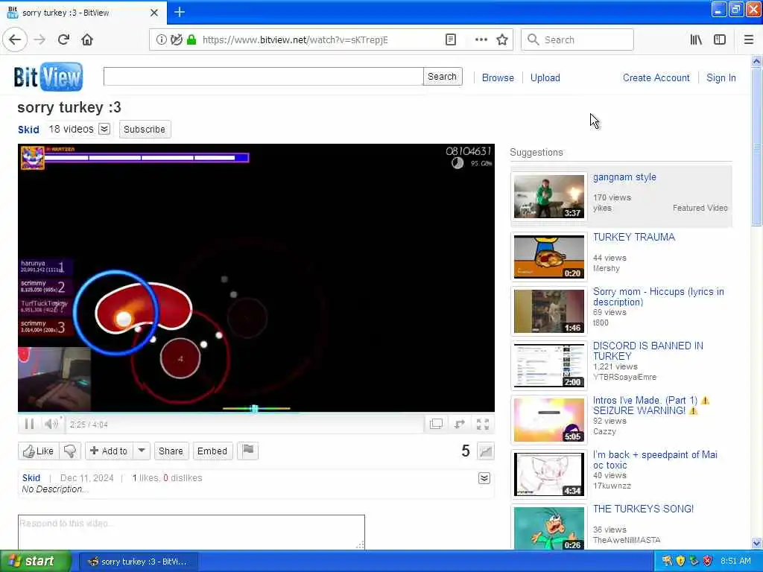
Task: Like the video with thumbs up button
Action: click(x=39, y=451)
